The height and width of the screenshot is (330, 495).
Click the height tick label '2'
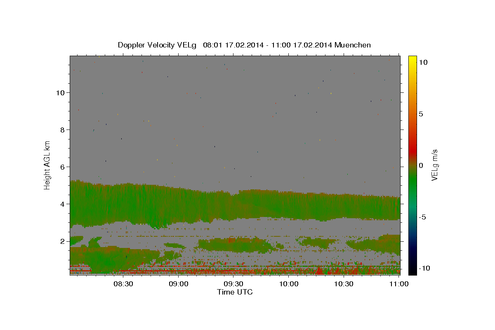coord(62,241)
